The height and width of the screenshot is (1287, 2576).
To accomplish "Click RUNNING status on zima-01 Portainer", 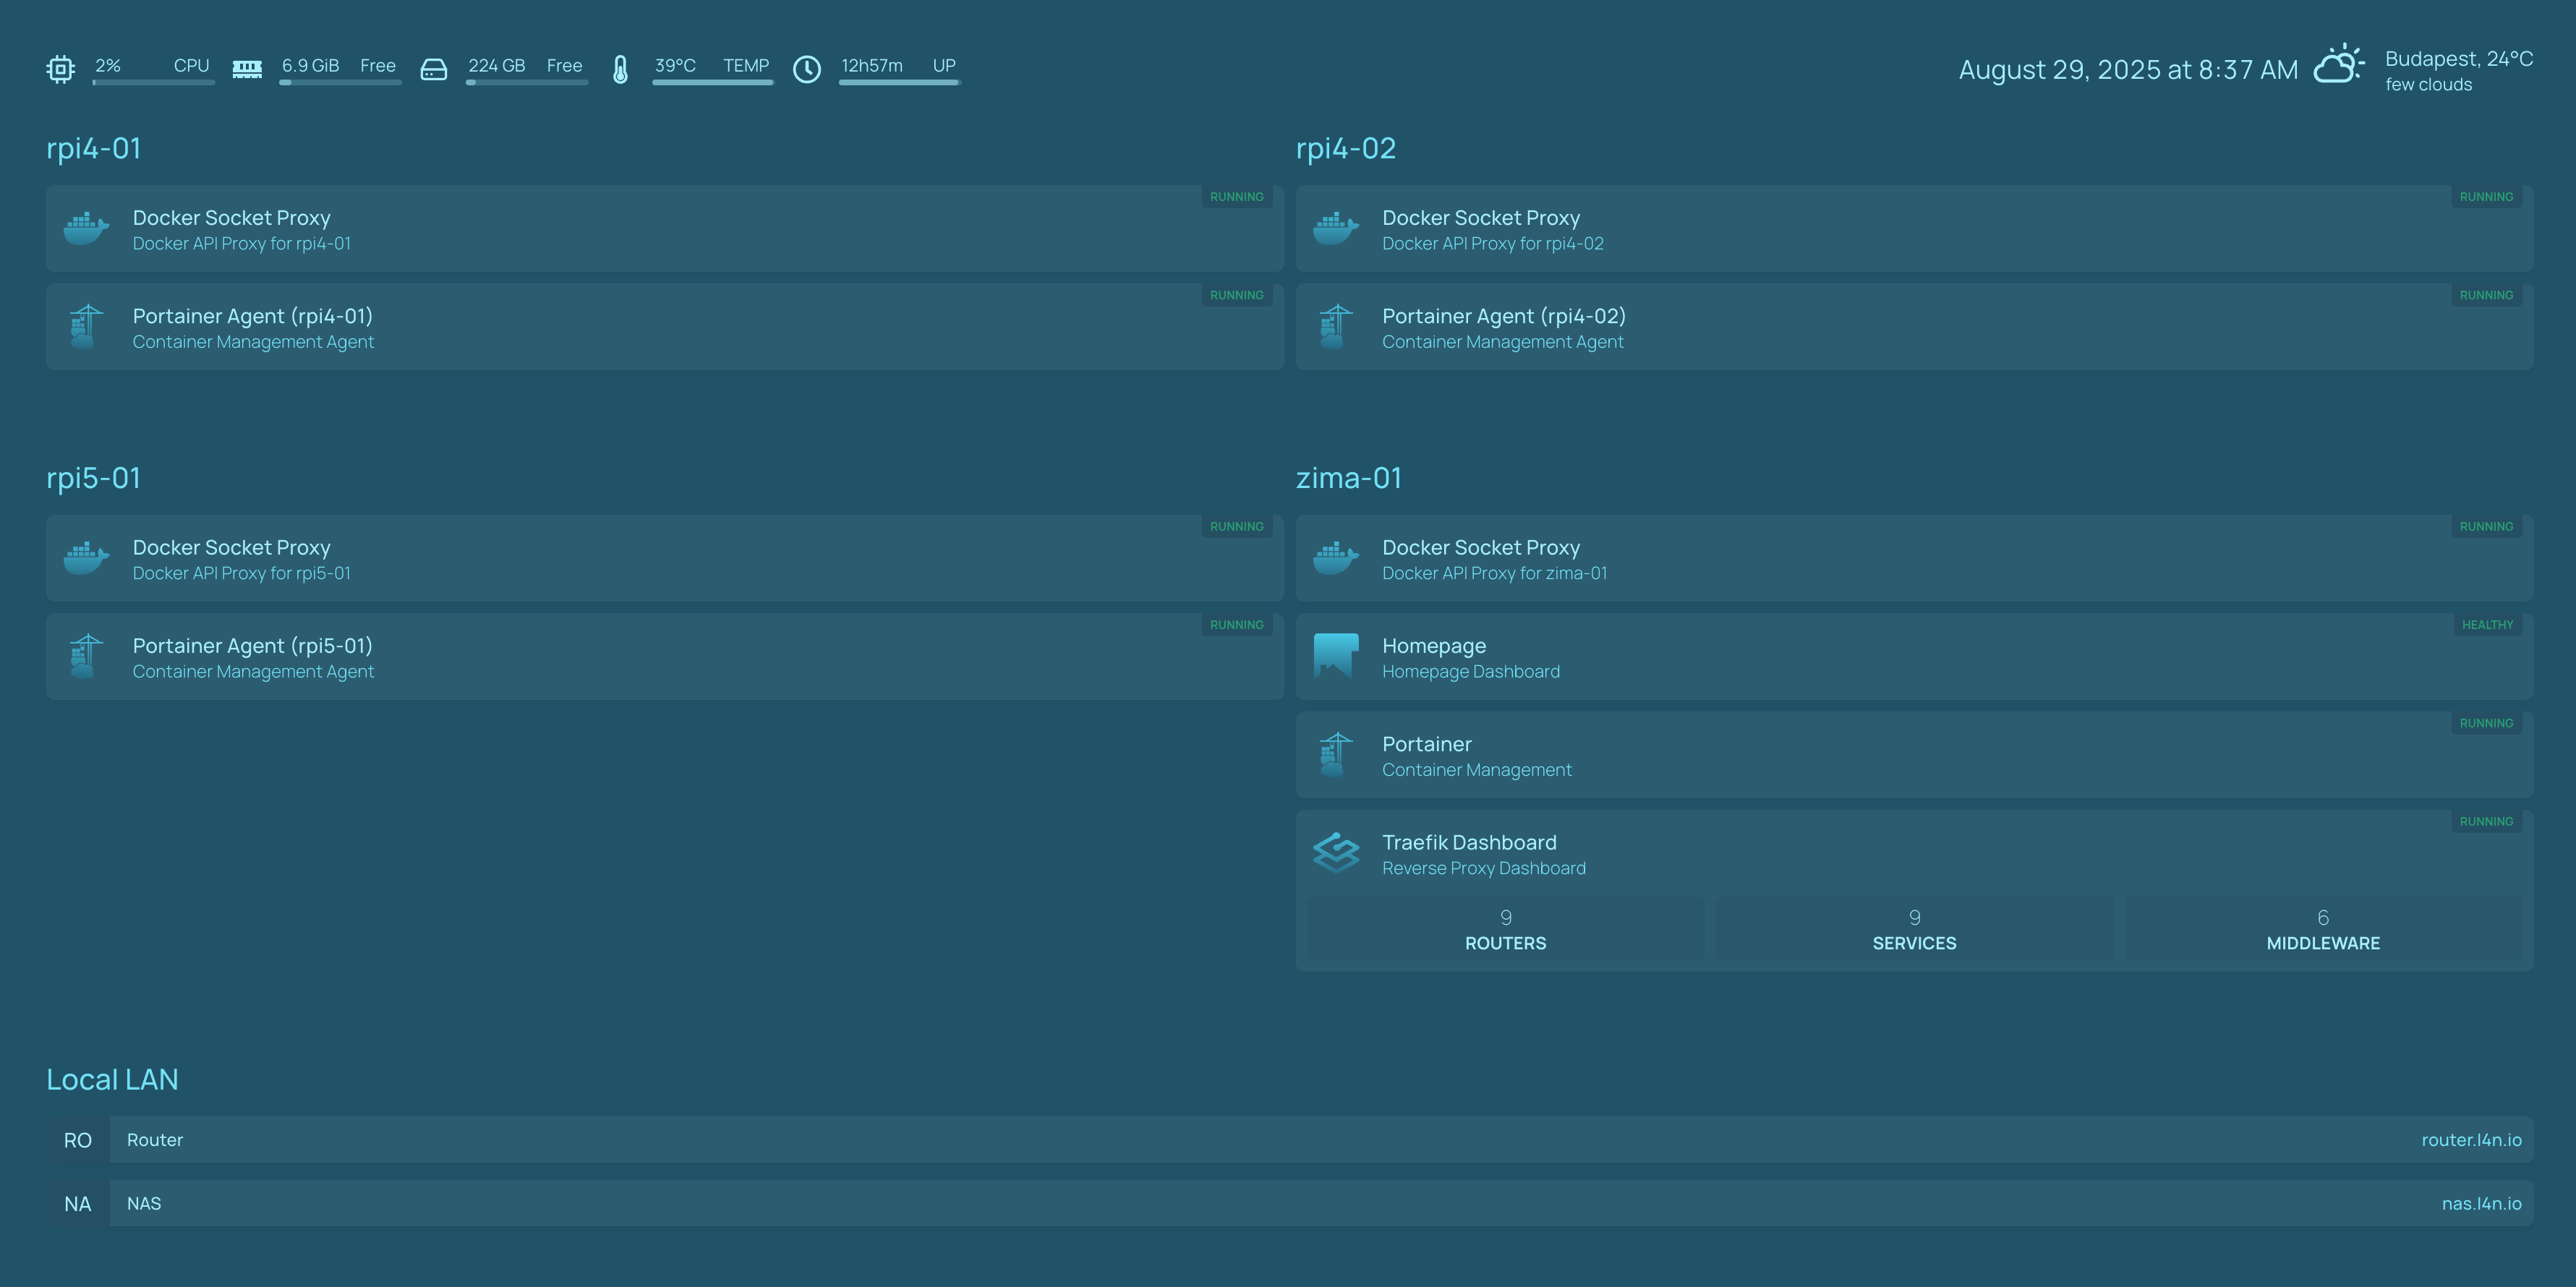I will coord(2486,723).
